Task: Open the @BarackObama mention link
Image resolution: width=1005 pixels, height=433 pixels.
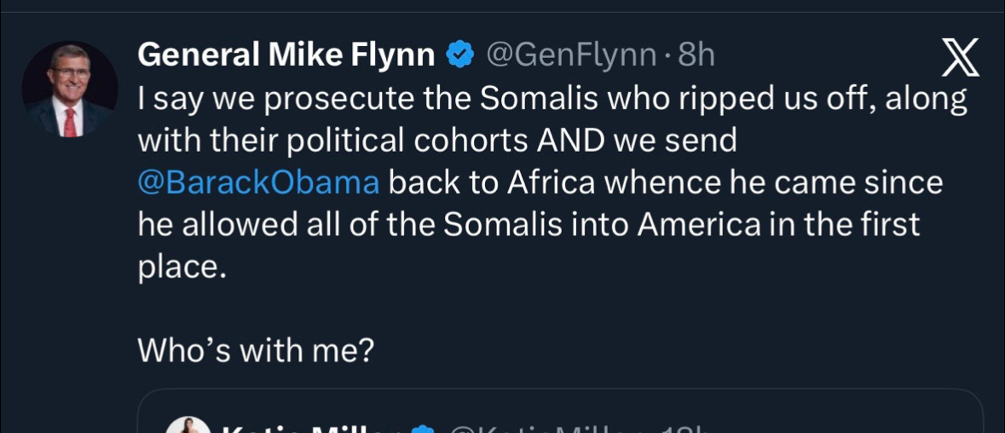Action: coord(258,183)
